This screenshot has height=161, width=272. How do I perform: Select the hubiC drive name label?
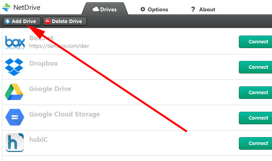[39, 140]
